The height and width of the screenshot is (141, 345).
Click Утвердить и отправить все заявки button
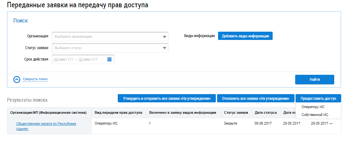(167, 99)
